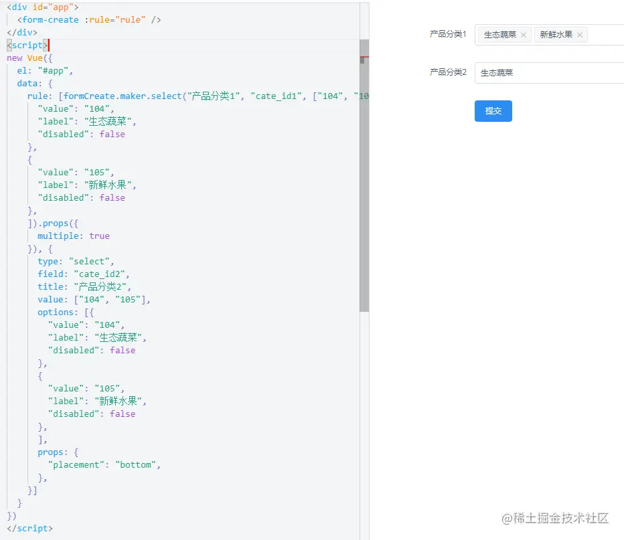The image size is (624, 540).
Task: Open the 产品分类1 multi-select field
Action: 549,35
